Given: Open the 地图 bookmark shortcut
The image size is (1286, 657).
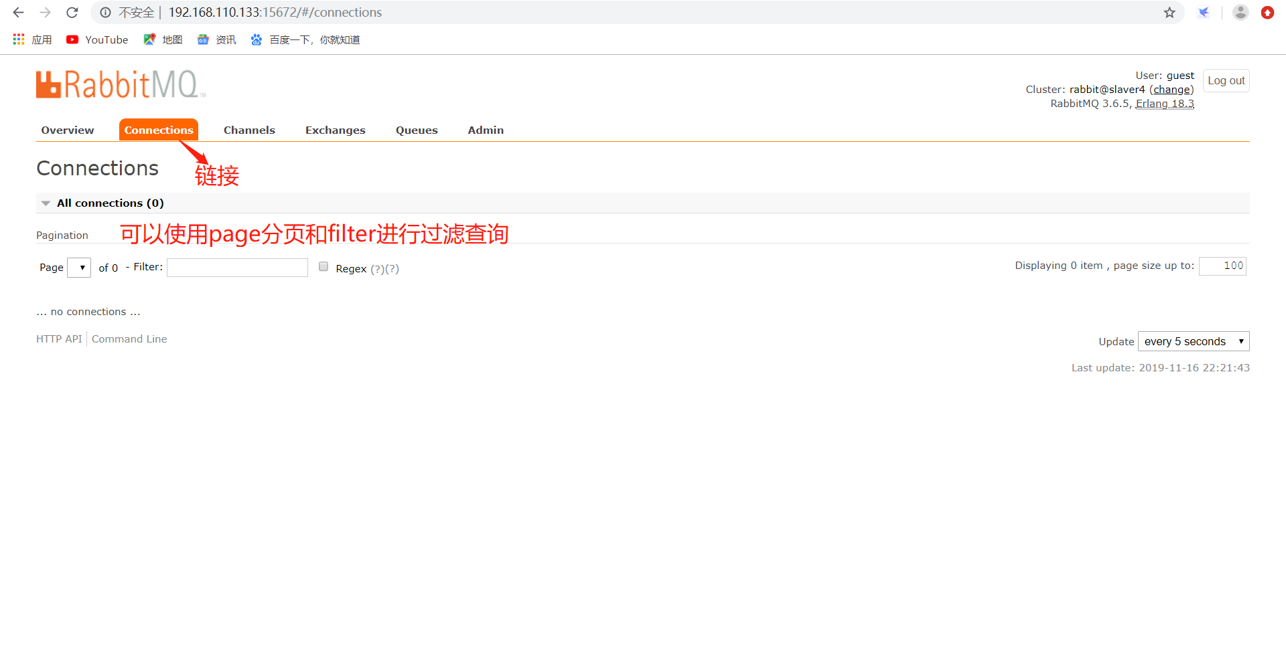Looking at the screenshot, I should (x=162, y=39).
